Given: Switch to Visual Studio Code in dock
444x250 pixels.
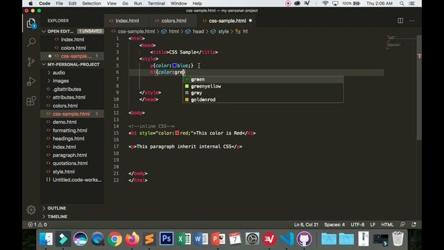Looking at the screenshot, I should (x=287, y=239).
